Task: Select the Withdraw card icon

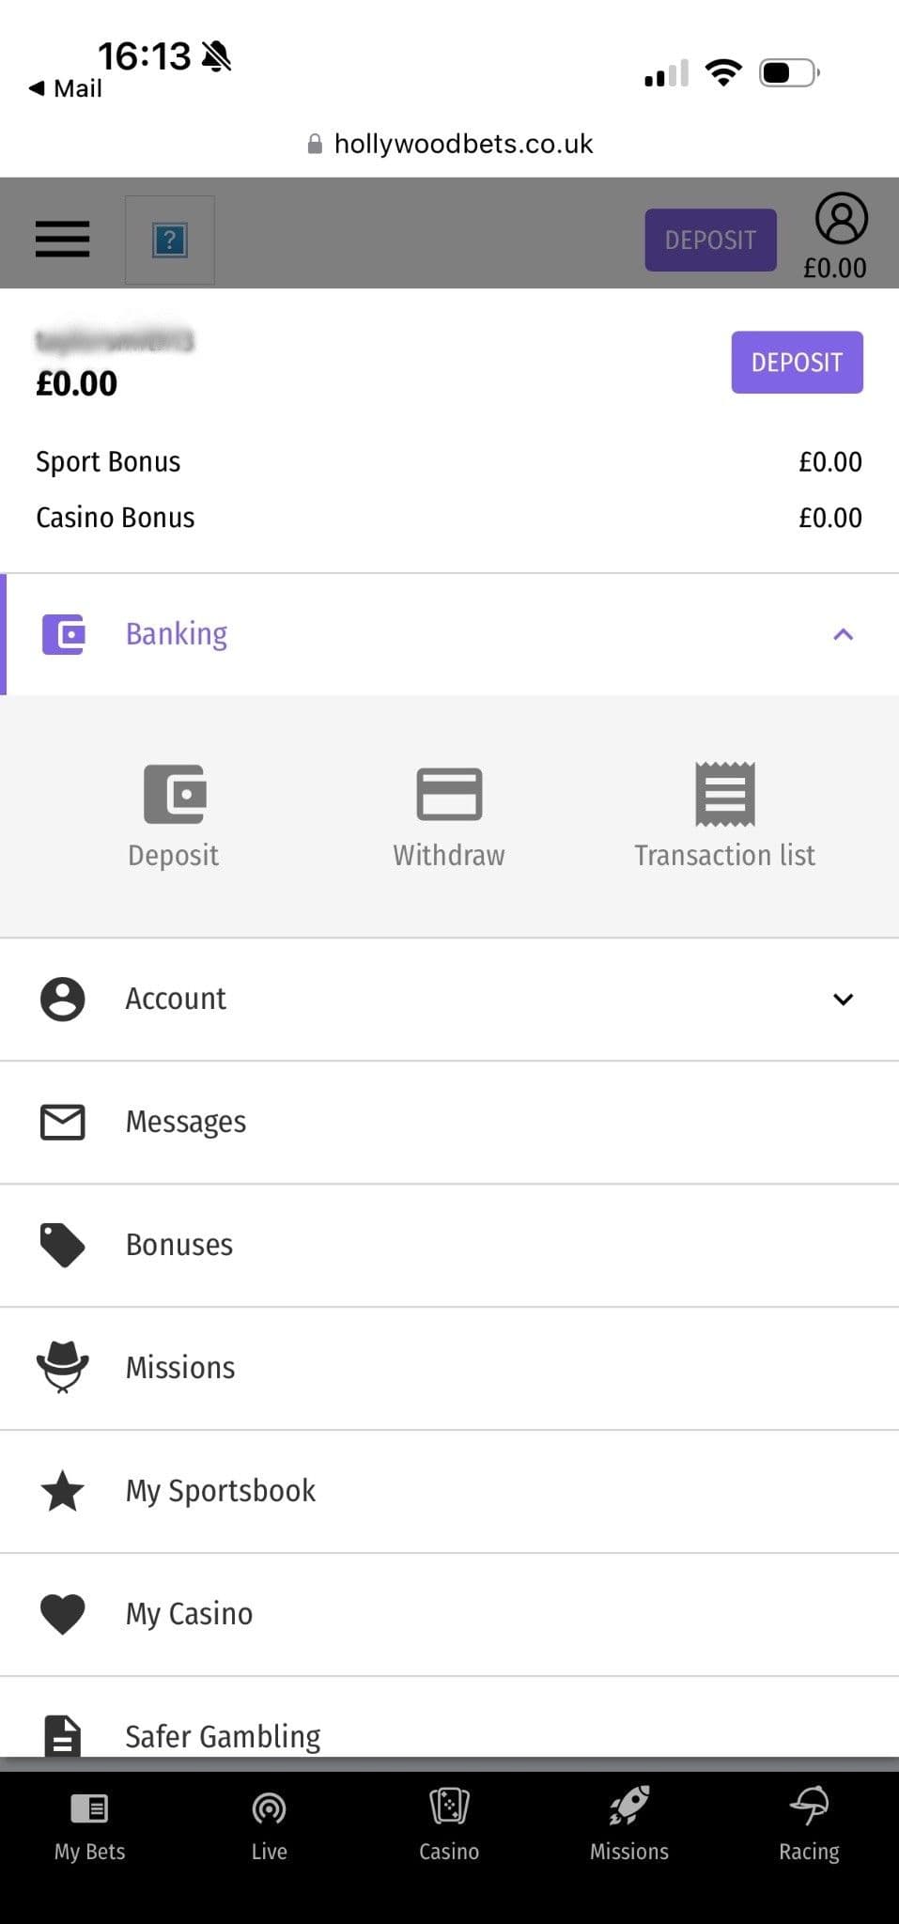Action: (x=449, y=794)
